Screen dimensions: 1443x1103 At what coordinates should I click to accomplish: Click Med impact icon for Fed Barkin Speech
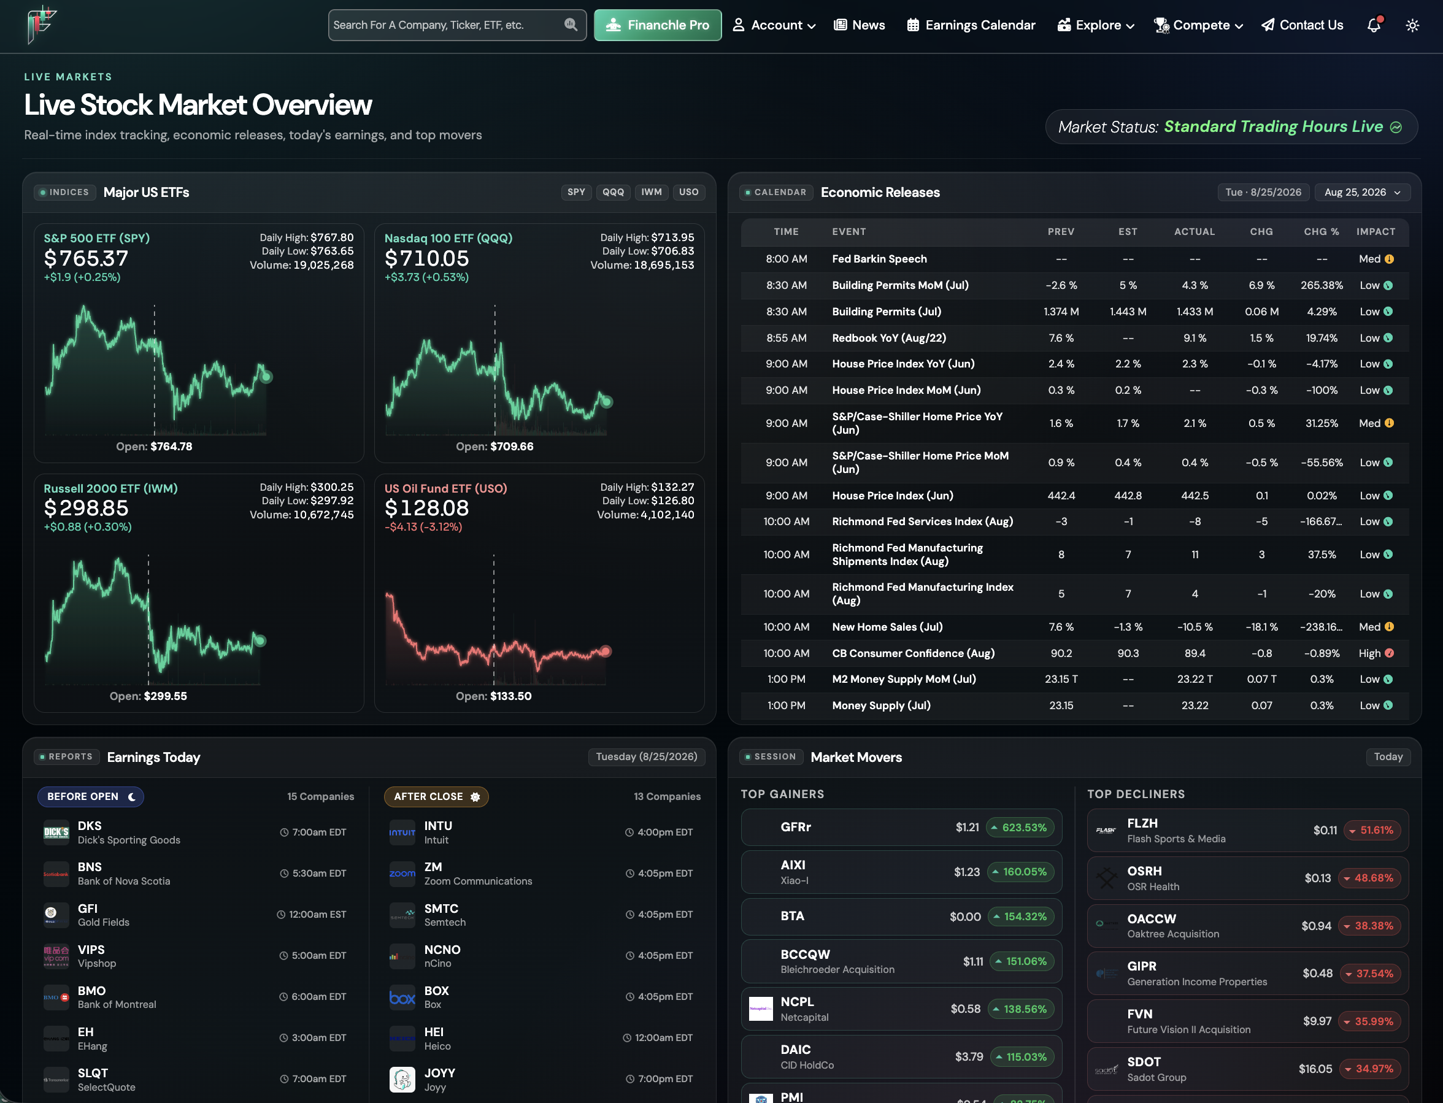click(1389, 259)
